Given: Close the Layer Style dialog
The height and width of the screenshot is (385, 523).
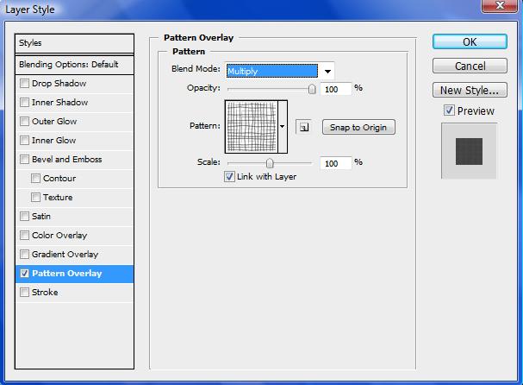Looking at the screenshot, I should coord(500,6).
